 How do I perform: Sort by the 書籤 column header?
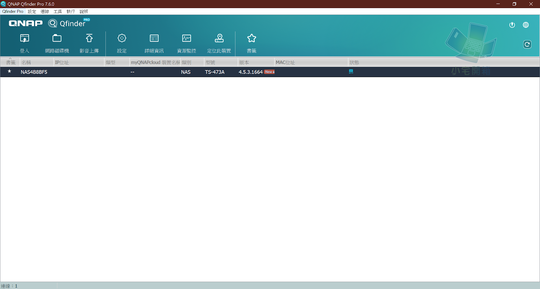[x=10, y=62]
